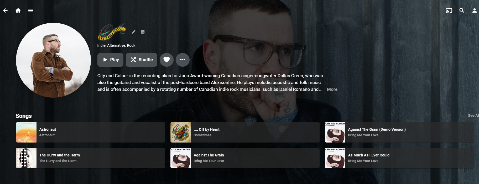The image size is (479, 184).
Task: Open See All songs link
Action: [x=473, y=115]
